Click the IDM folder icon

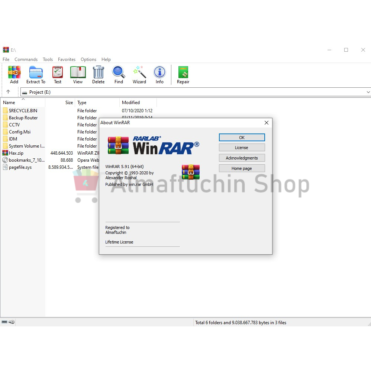5,139
